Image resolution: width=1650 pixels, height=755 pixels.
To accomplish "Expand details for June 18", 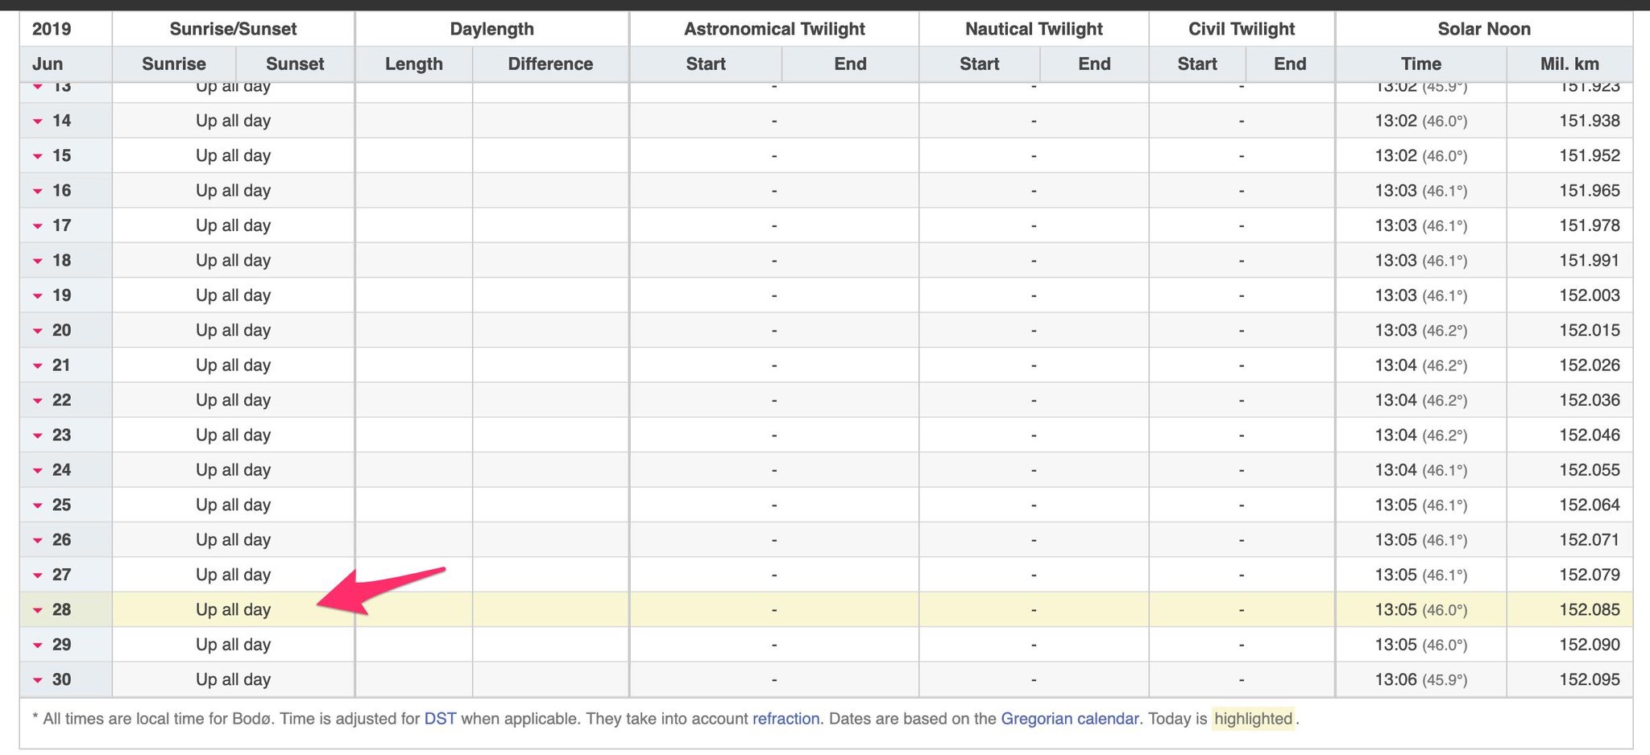I will click(x=38, y=262).
